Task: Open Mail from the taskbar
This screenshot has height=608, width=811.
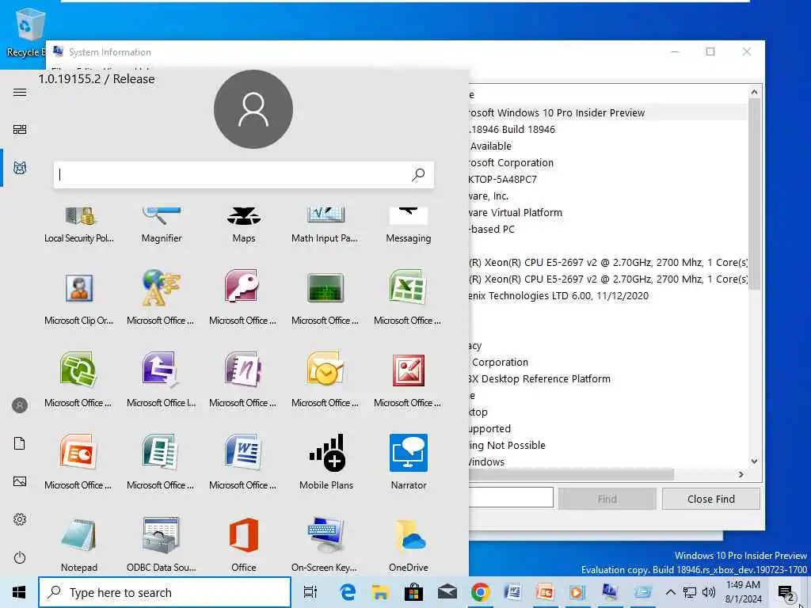Action: [447, 592]
